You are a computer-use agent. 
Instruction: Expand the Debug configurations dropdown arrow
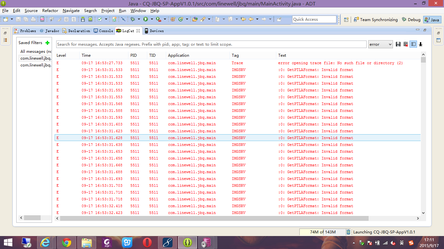(139, 19)
